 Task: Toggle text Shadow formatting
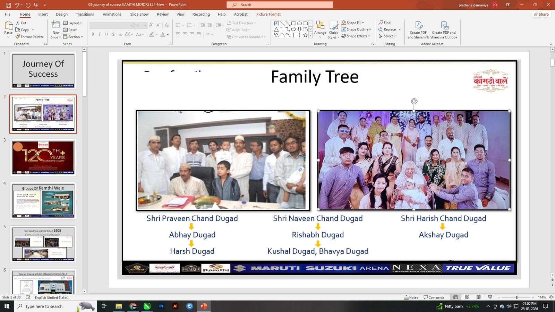coord(113,34)
